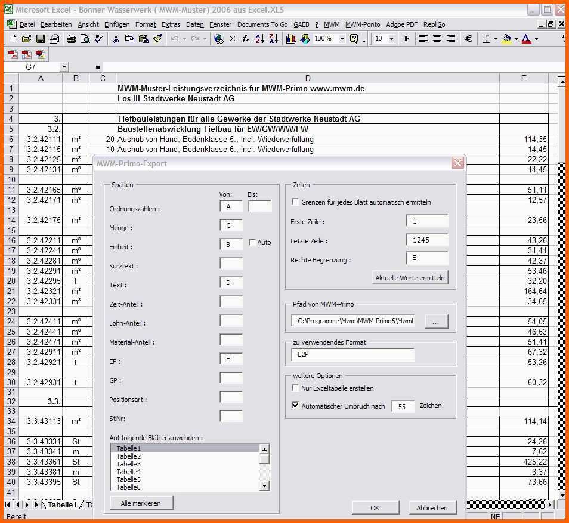Open the zoom 100% dropdown

click(x=342, y=39)
